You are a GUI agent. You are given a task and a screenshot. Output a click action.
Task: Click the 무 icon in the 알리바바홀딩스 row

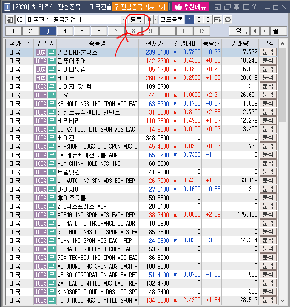[52, 52]
